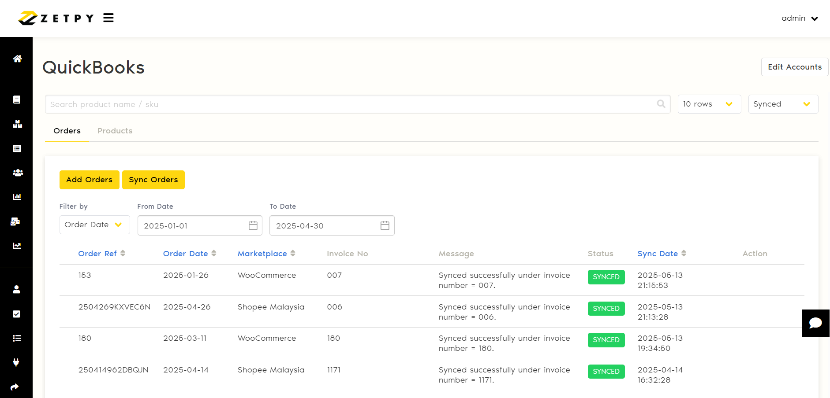Focus the search product name field
Screen dimensions: 830x398
coord(358,104)
